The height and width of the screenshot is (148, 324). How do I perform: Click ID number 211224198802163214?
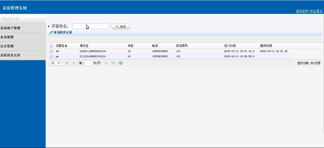coord(93,56)
